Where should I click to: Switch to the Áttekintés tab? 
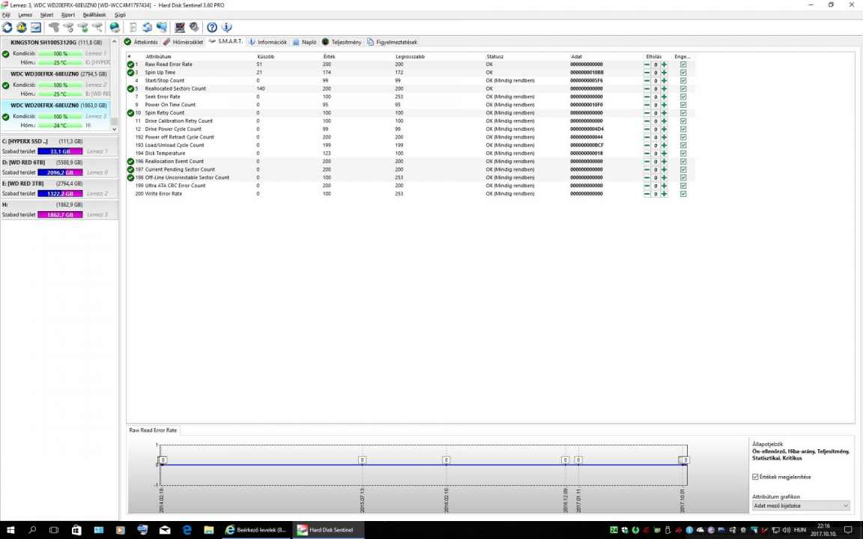141,42
